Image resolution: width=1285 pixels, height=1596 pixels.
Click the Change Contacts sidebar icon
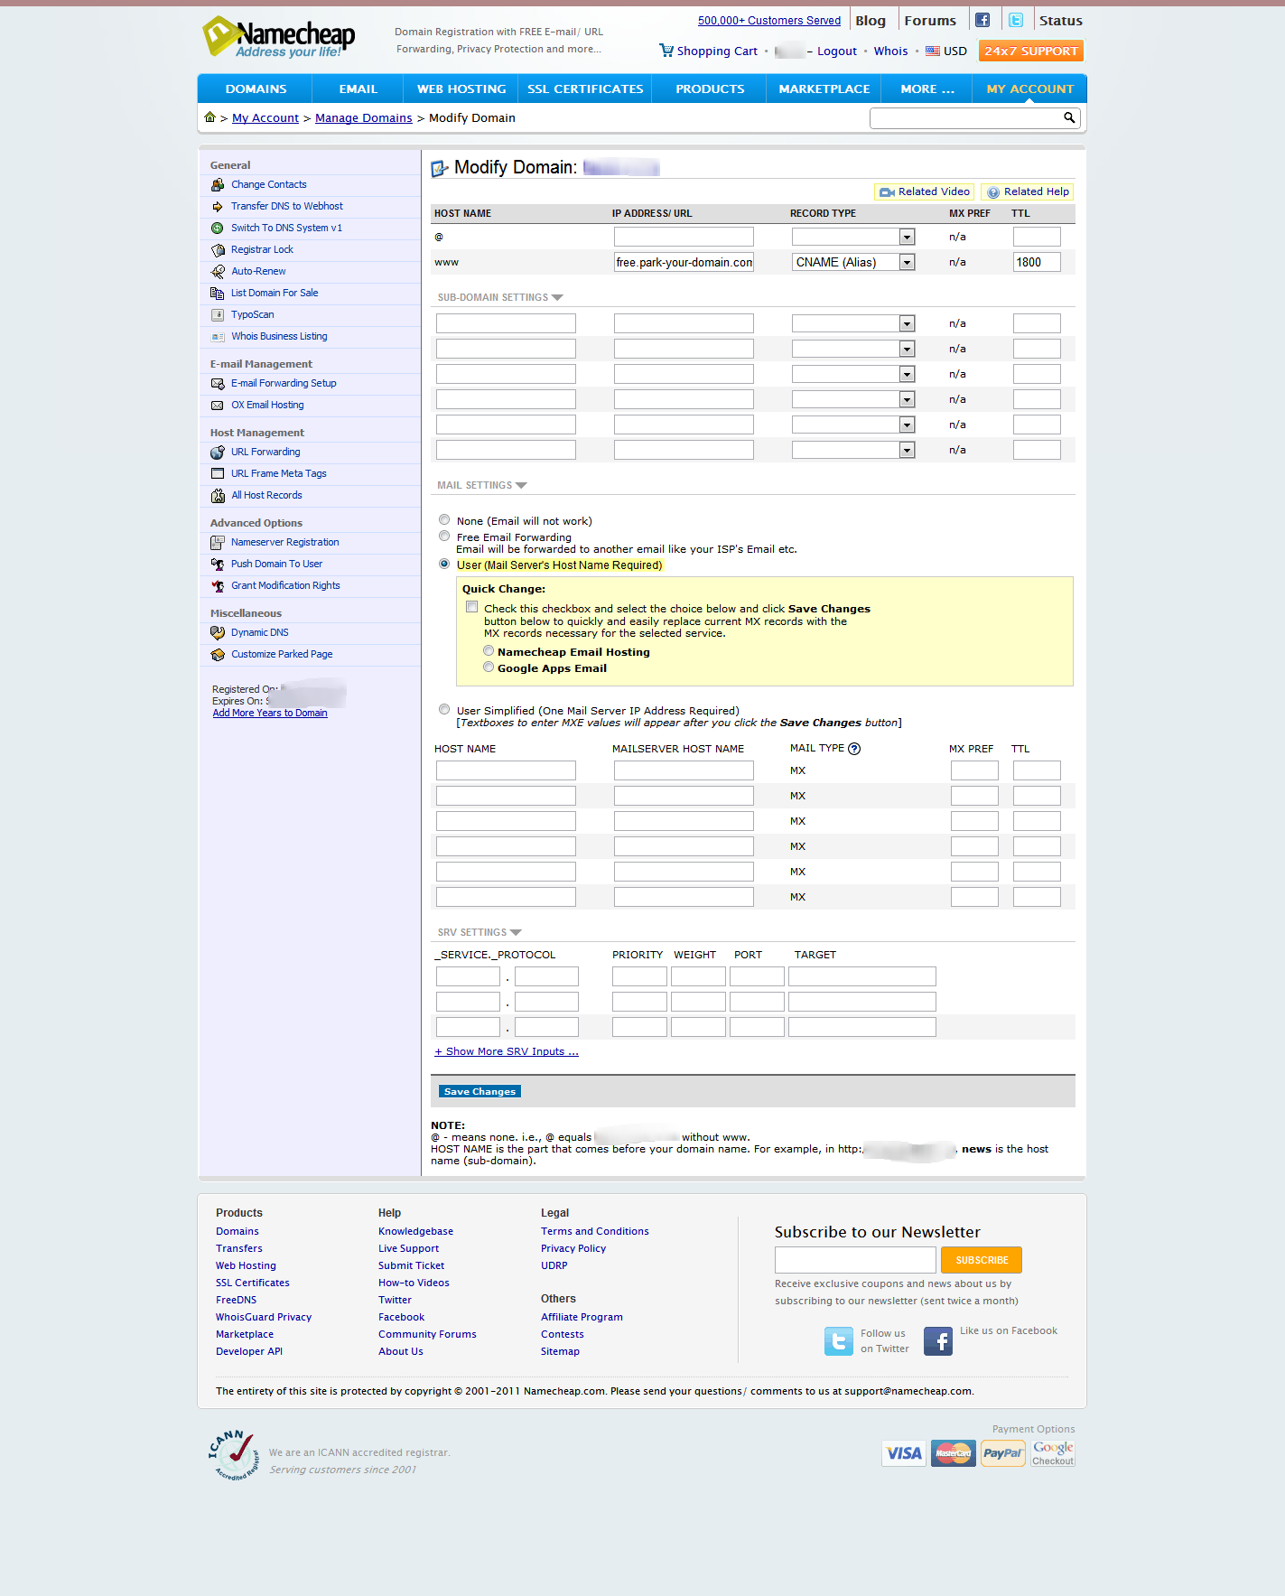click(x=218, y=184)
